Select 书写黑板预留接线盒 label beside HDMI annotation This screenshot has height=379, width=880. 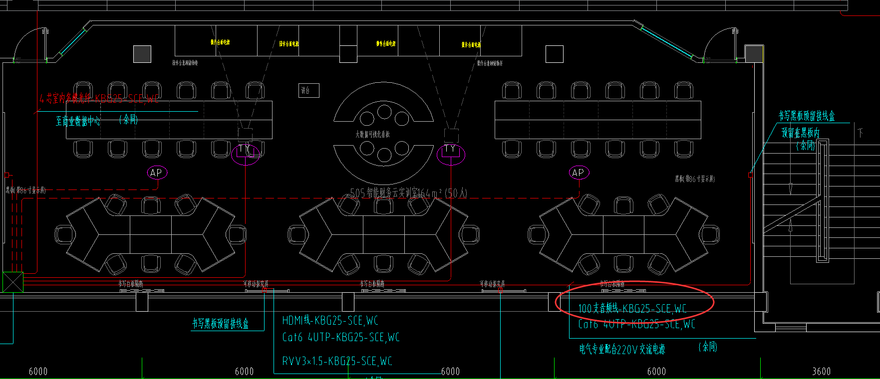(x=221, y=324)
